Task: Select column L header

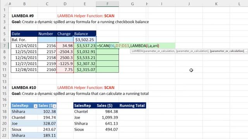Action: coord(239,4)
